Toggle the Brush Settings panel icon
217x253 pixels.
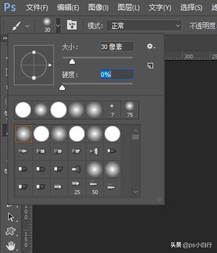[72, 25]
